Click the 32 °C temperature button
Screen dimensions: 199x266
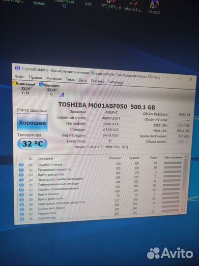tap(32, 144)
